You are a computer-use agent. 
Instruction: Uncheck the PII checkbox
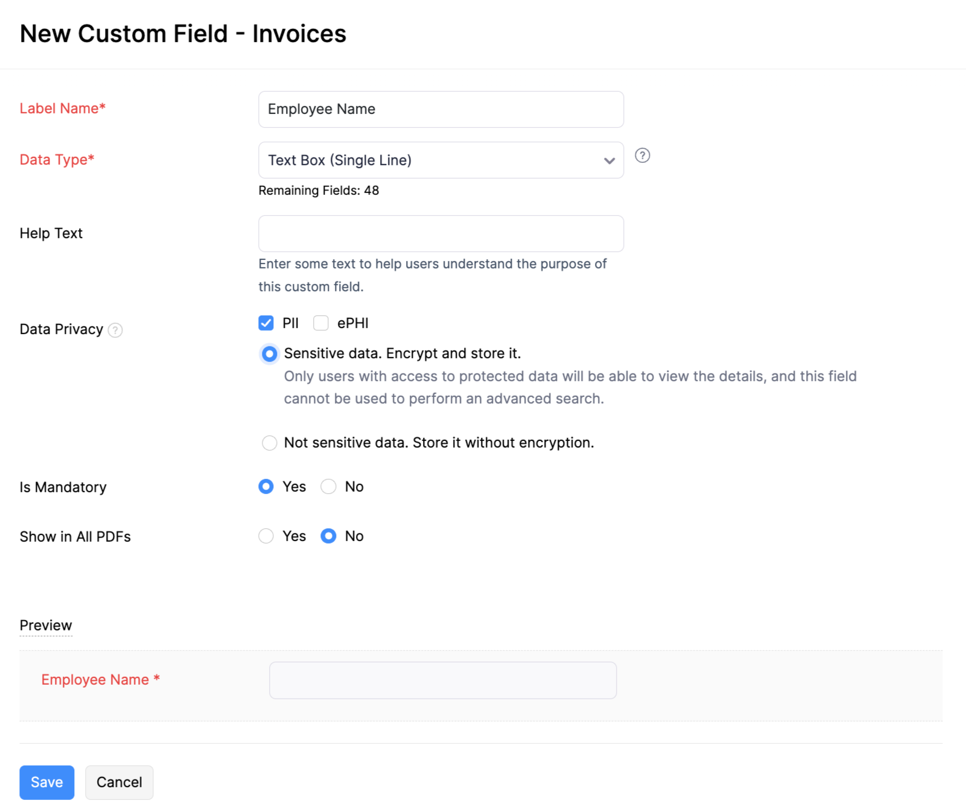pos(265,323)
